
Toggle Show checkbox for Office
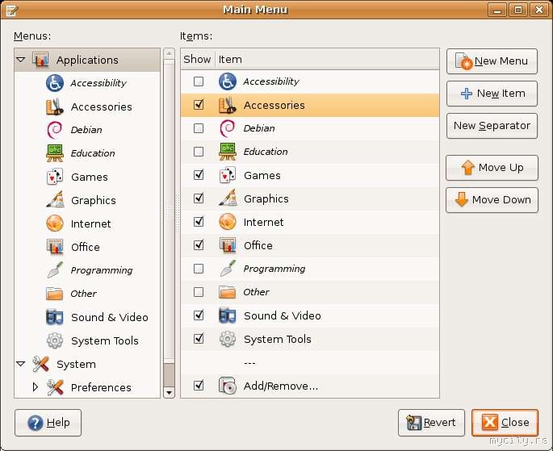click(x=199, y=245)
